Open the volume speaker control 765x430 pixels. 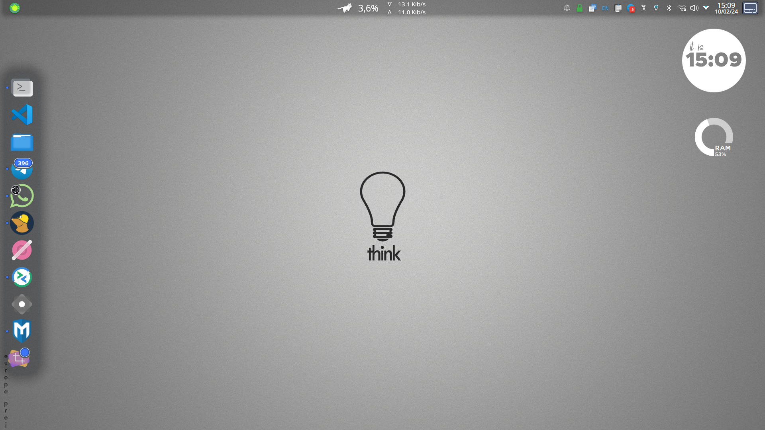point(694,8)
